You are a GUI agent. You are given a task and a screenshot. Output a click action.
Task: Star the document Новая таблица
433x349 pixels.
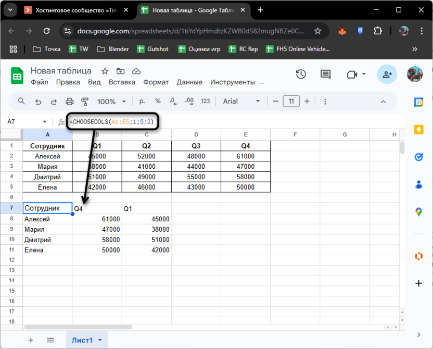105,71
